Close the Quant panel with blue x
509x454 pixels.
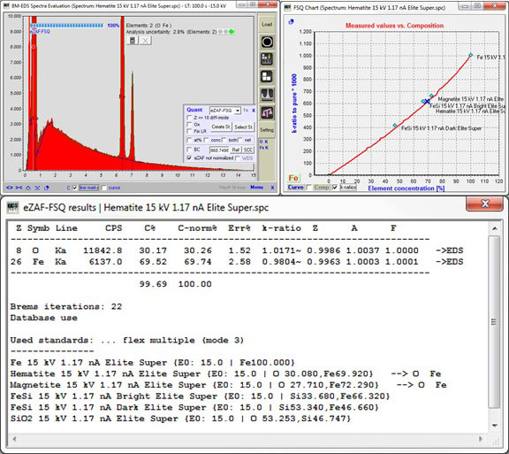click(254, 111)
